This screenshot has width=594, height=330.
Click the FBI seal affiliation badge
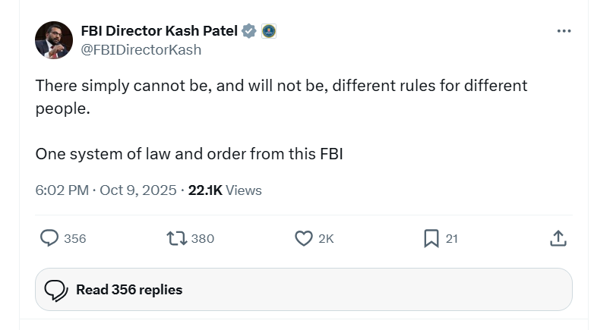click(x=268, y=31)
